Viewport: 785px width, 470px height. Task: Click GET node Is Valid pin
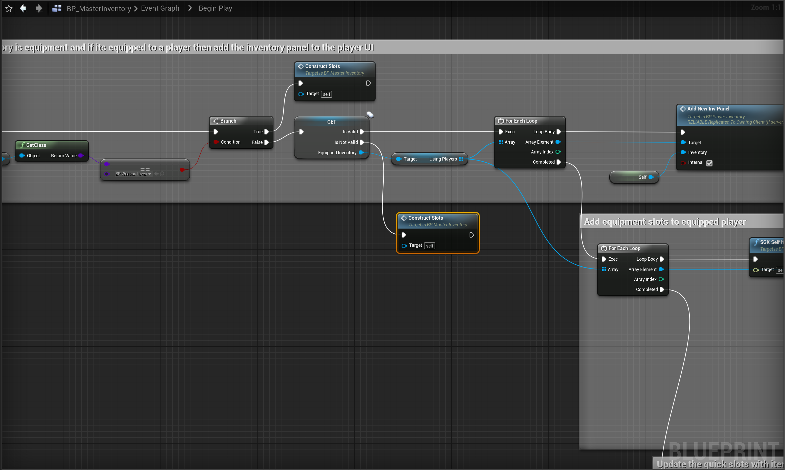(x=362, y=132)
